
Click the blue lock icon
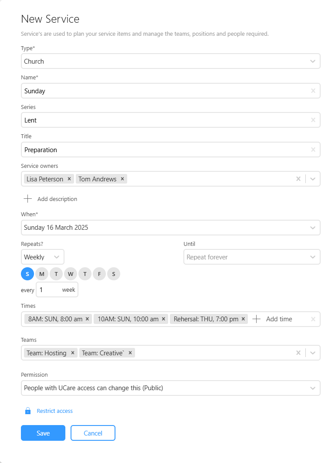(28, 411)
